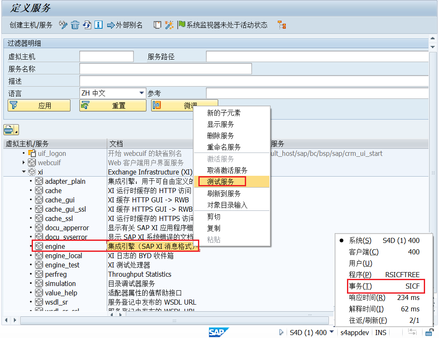The height and width of the screenshot is (338, 439).
Task: Open the blue information icon
Action: coord(98,25)
